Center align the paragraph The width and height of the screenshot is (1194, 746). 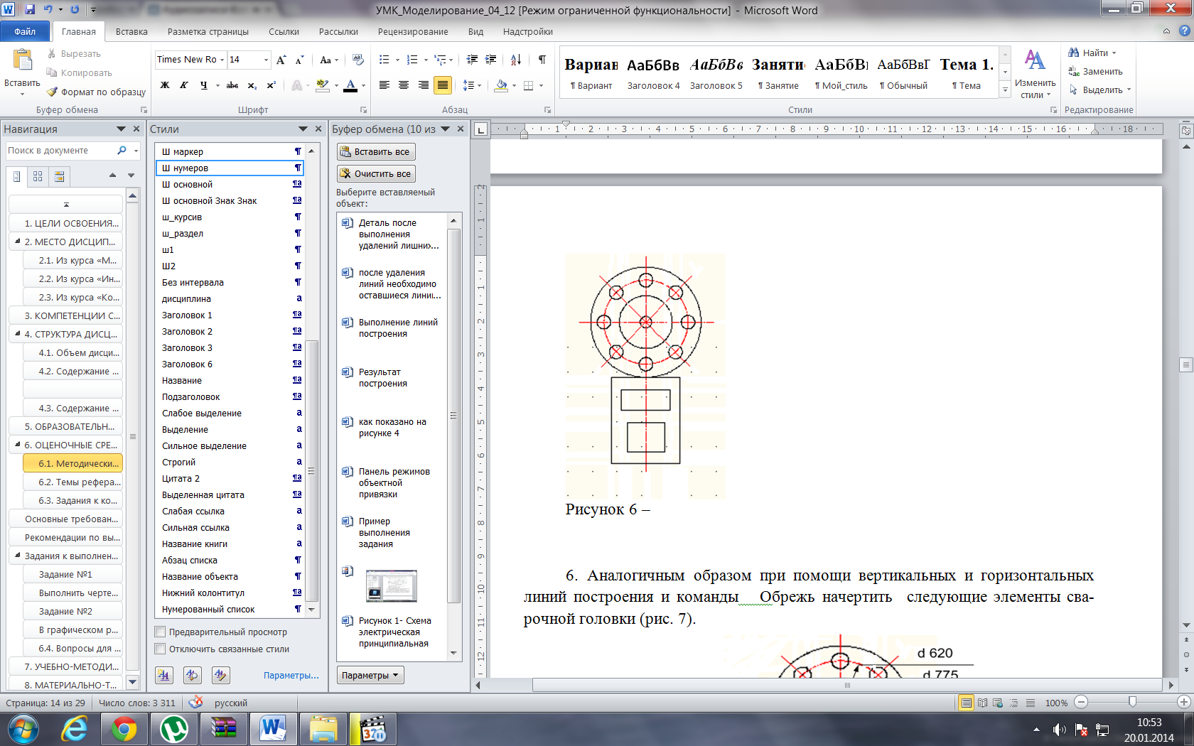pos(404,85)
